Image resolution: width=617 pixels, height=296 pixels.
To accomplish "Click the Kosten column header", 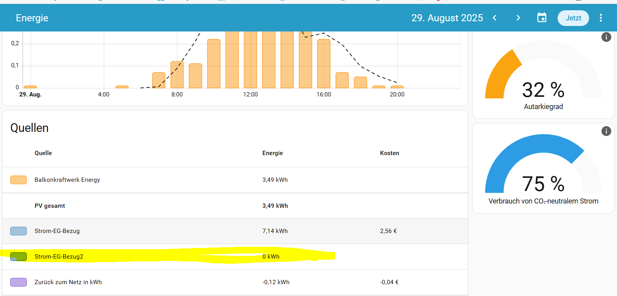I will point(389,153).
